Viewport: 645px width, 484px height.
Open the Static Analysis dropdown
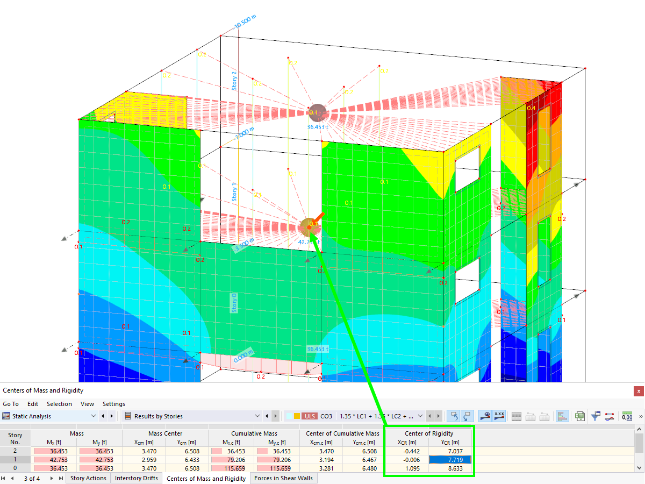click(x=93, y=415)
